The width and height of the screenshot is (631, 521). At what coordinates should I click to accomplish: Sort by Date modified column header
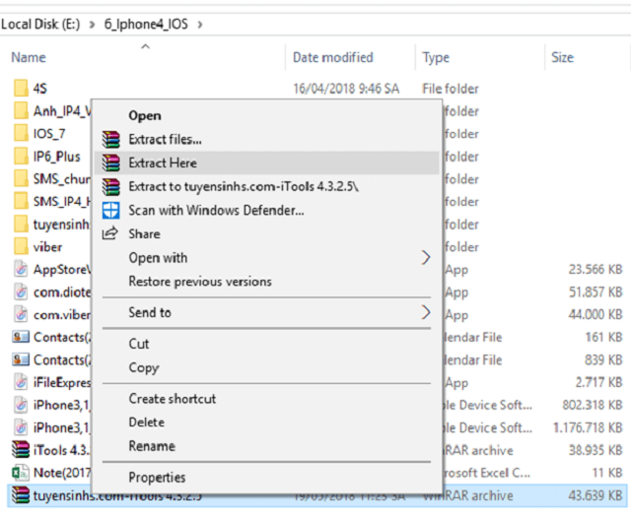pyautogui.click(x=333, y=57)
